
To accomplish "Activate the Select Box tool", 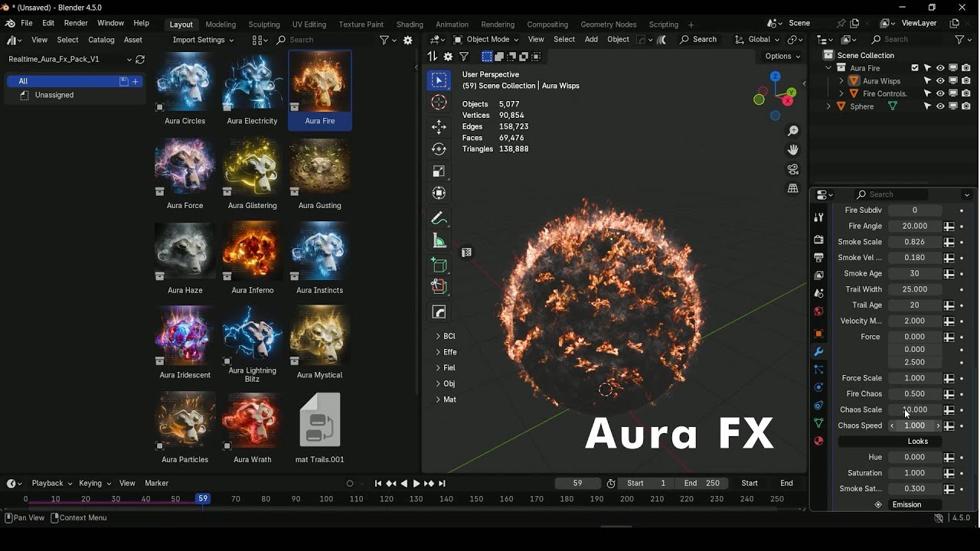I will [439, 80].
